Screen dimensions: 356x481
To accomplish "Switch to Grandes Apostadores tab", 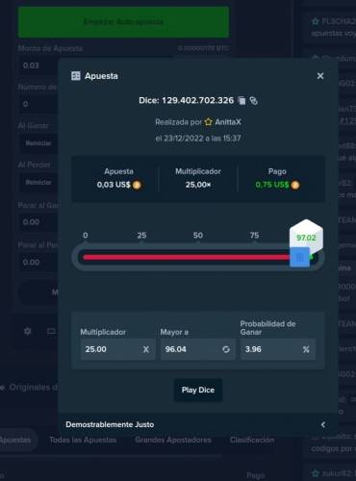I will (x=173, y=440).
